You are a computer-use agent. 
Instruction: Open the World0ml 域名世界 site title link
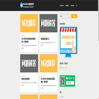(x=29, y=4)
